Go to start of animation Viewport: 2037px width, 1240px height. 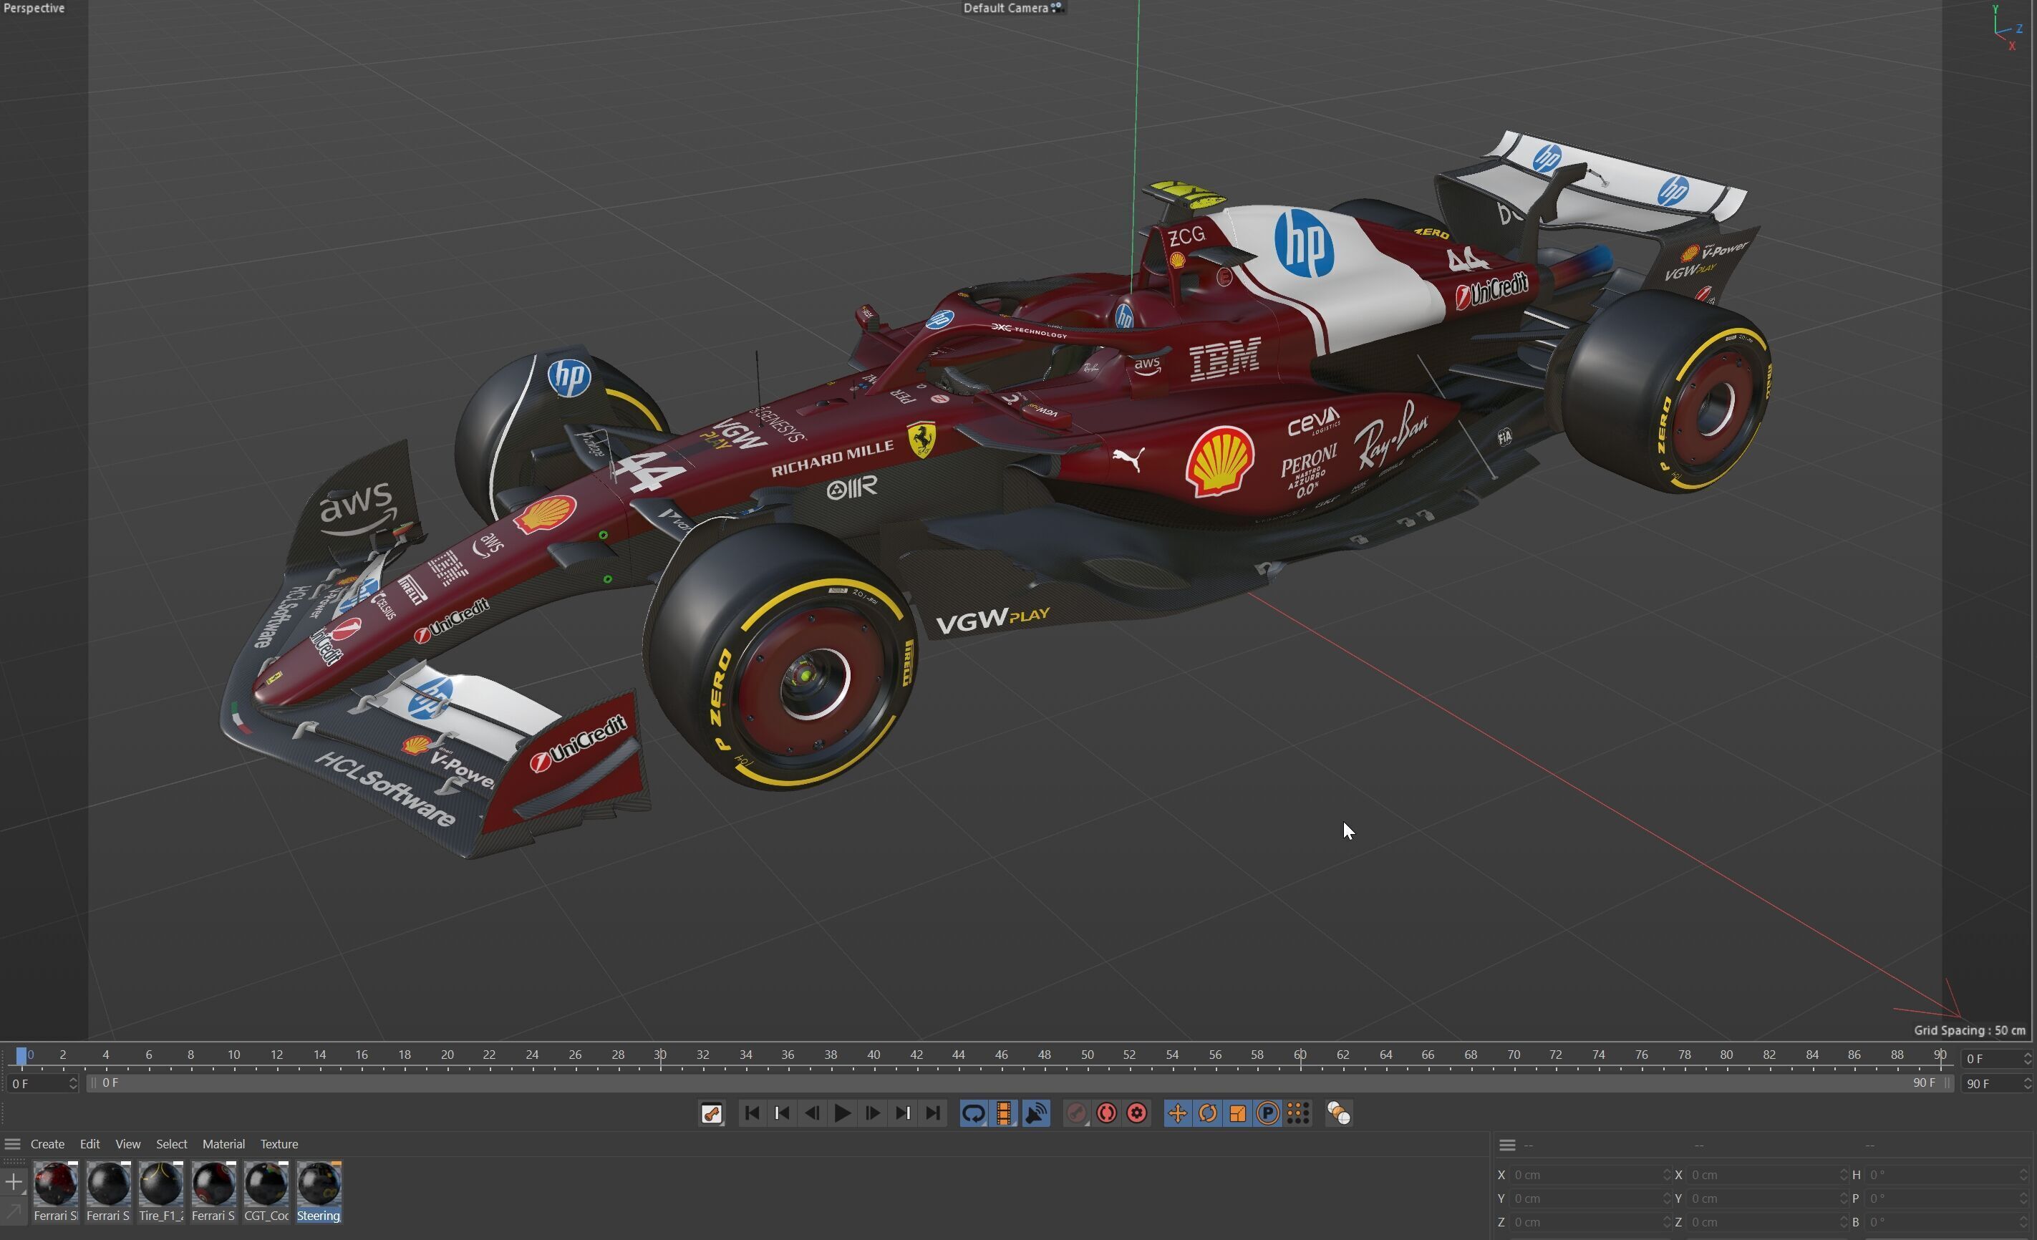(752, 1113)
